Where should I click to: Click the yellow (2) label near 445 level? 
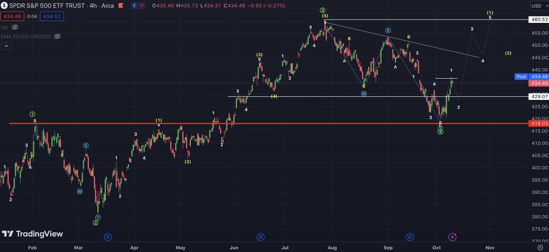coord(508,53)
